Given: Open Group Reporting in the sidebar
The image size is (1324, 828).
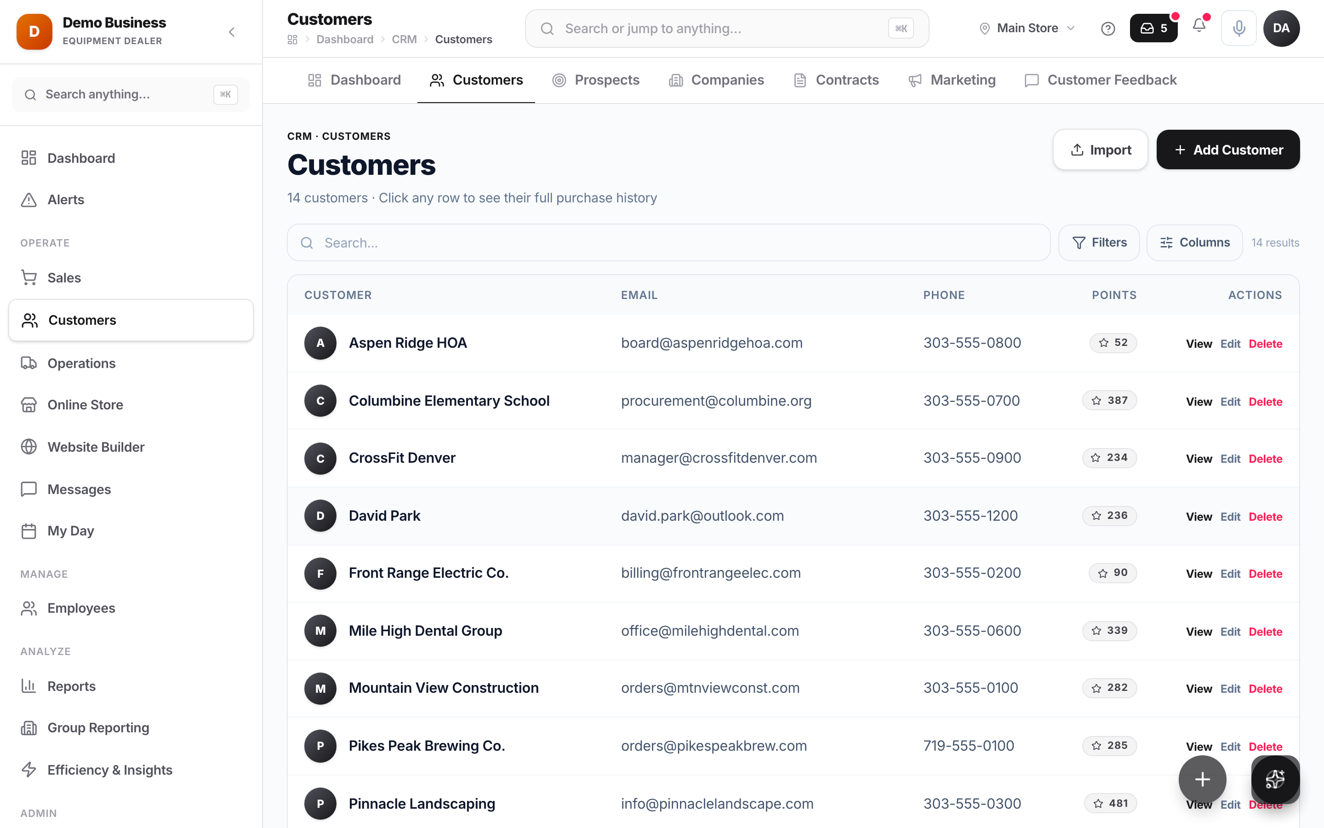Looking at the screenshot, I should coord(131,728).
